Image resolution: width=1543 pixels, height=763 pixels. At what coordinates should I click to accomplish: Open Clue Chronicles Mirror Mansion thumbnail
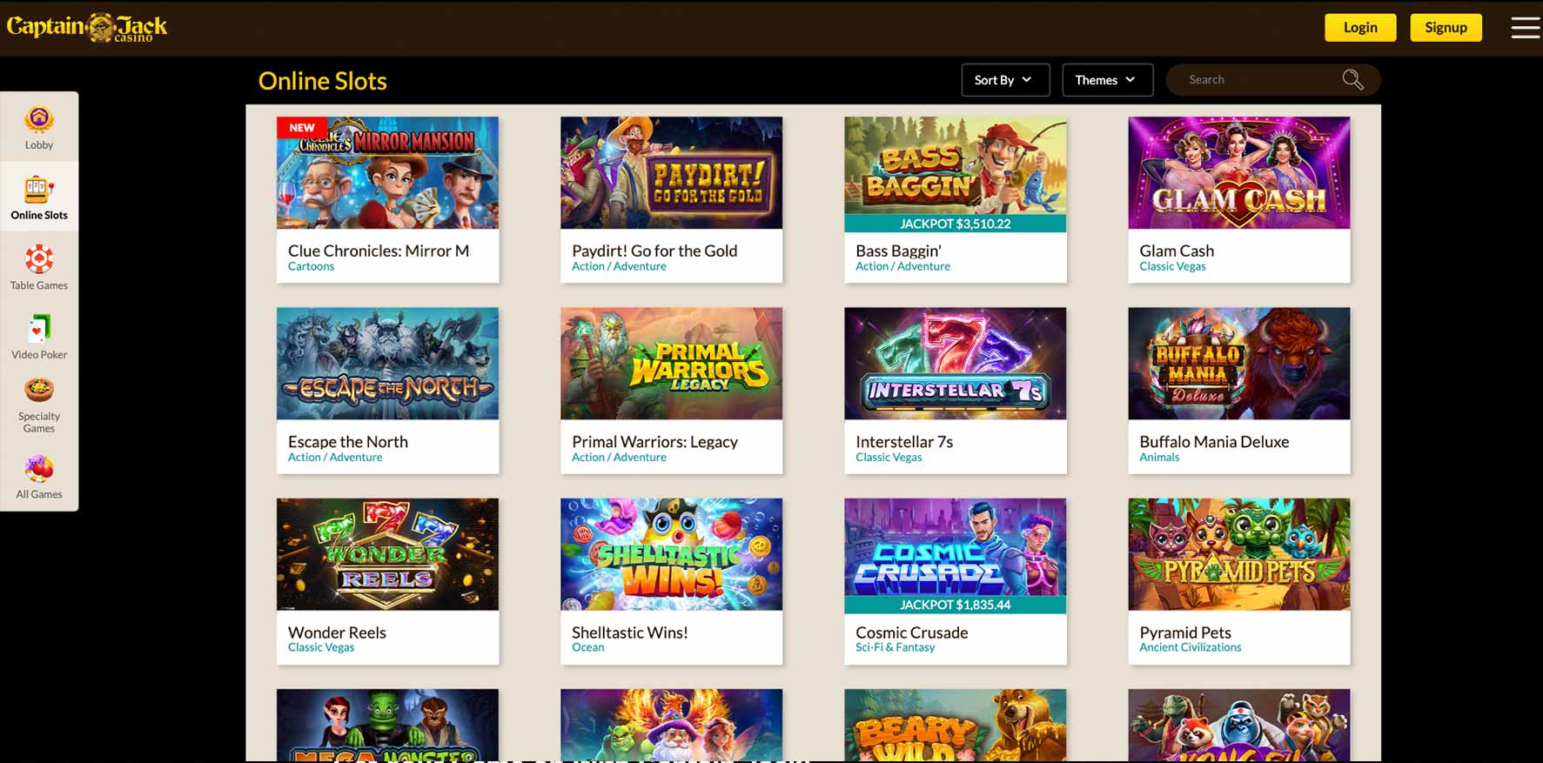[x=387, y=172]
